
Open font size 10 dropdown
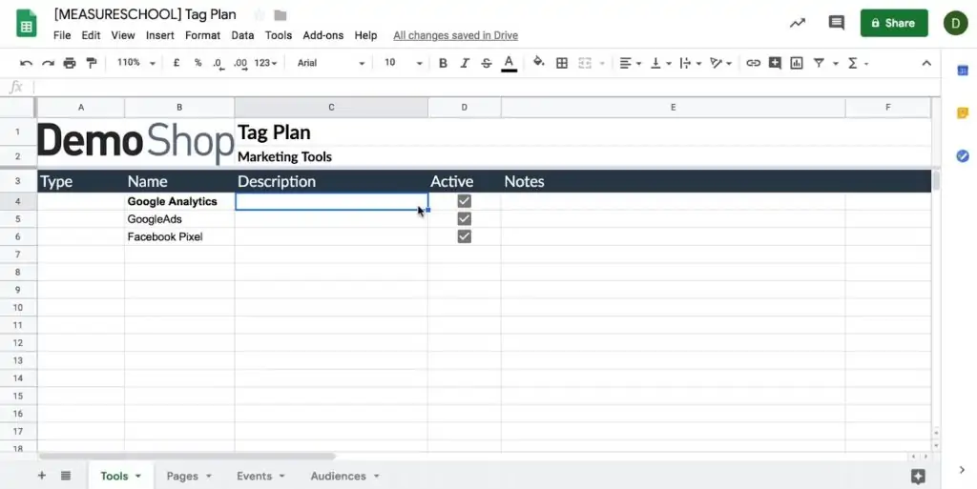(x=403, y=63)
